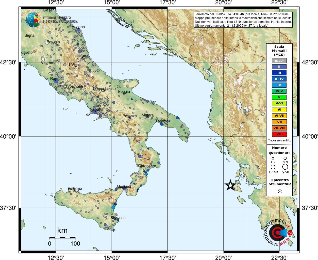Click the Viterbo city label
Viewport: 318px width, 260px height.
(x=47, y=63)
